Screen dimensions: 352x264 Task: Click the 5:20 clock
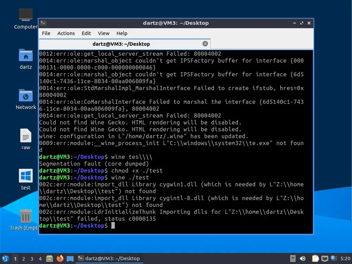[x=345, y=258]
